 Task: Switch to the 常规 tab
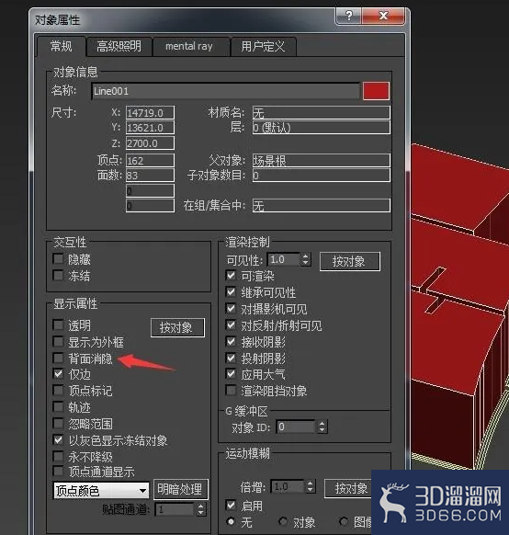pyautogui.click(x=62, y=46)
